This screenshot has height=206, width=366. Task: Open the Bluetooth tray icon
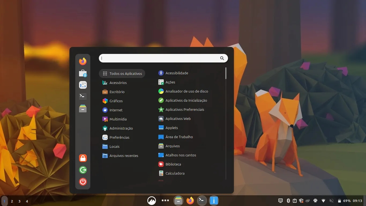click(x=289, y=201)
